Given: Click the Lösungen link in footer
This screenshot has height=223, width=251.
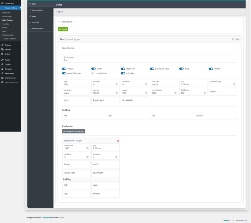Looking at the screenshot, I should coord(46,217).
